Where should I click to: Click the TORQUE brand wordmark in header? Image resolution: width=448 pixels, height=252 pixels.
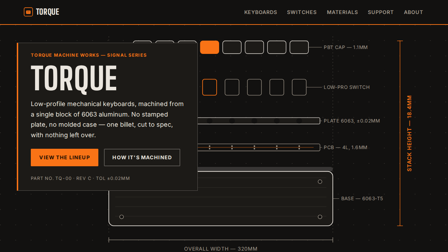[48, 12]
